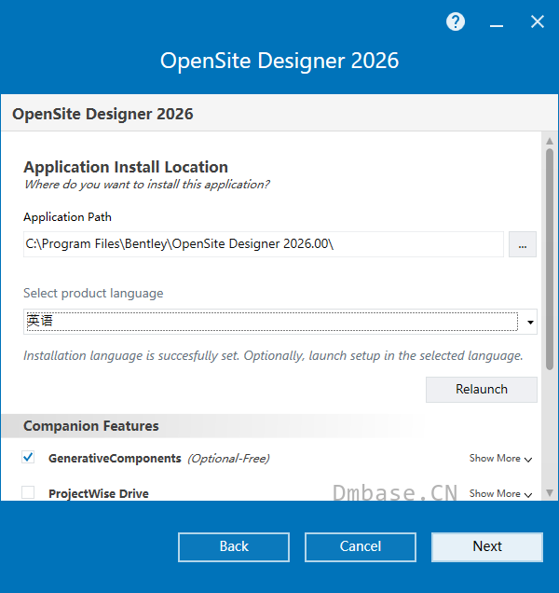Click the Companion Features heading
Screen dimensions: 559x593
[x=91, y=426]
